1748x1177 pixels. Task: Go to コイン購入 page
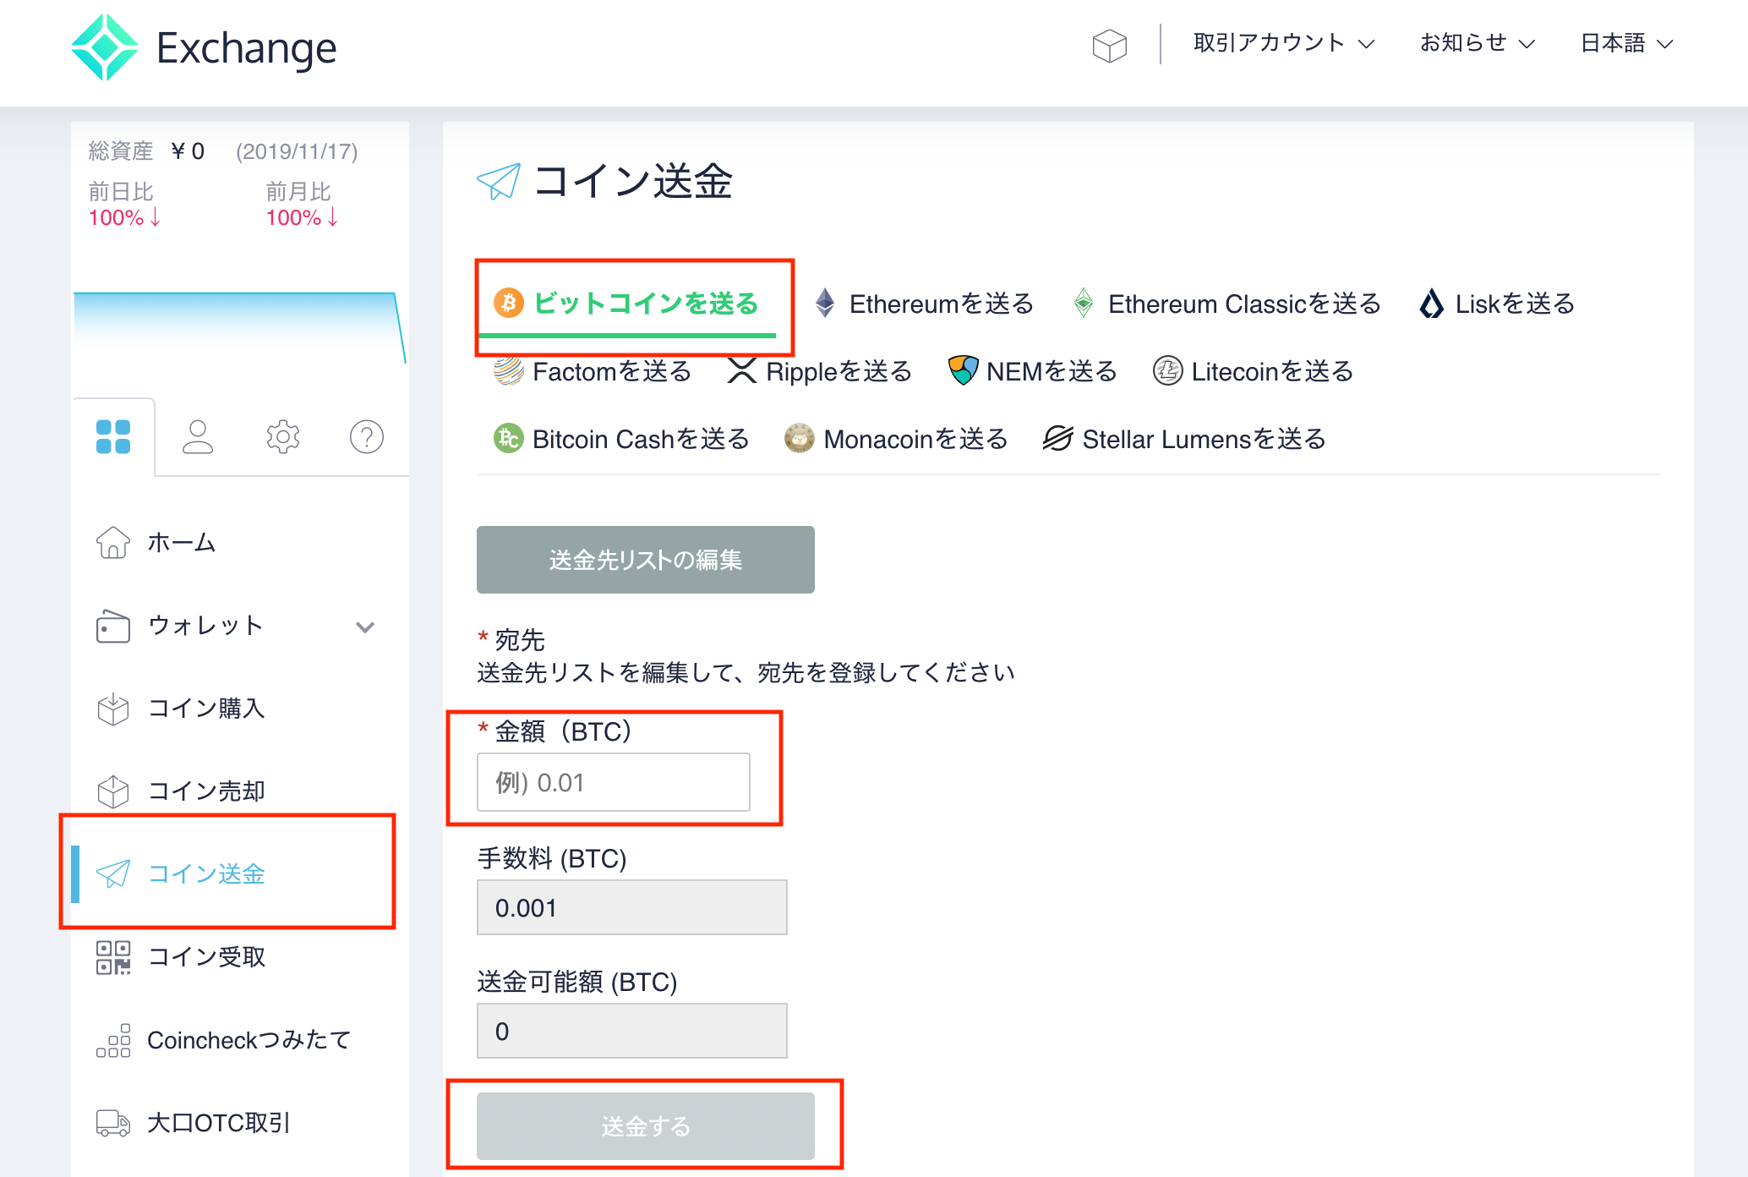pyautogui.click(x=206, y=708)
